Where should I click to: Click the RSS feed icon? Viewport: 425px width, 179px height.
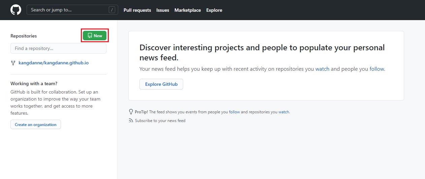[x=131, y=121]
